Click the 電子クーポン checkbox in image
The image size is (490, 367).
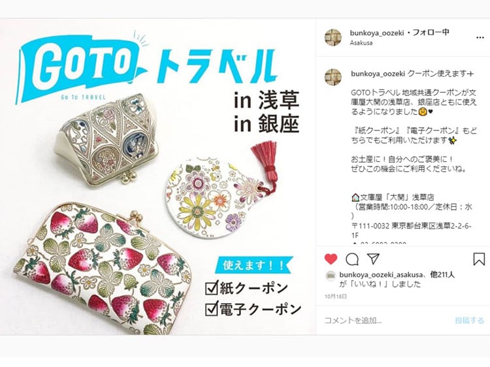click(212, 309)
